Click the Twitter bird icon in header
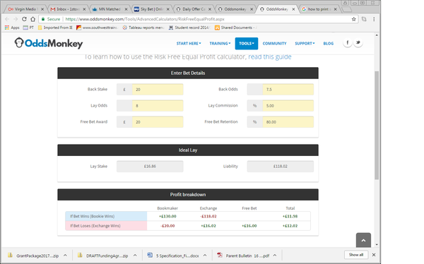The image size is (424, 264). click(x=358, y=42)
